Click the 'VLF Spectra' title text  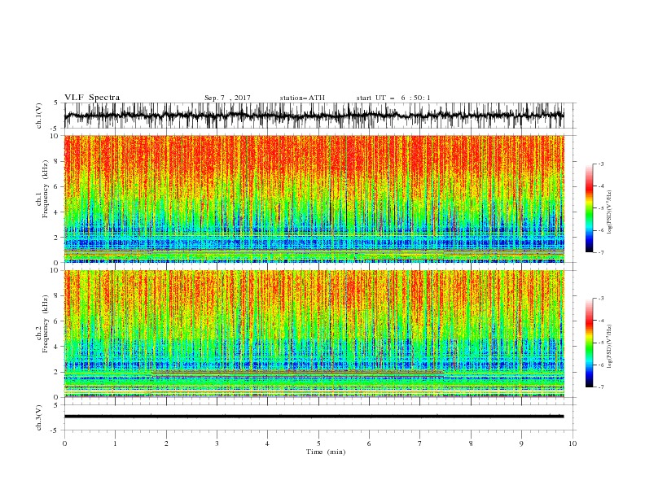click(x=92, y=98)
